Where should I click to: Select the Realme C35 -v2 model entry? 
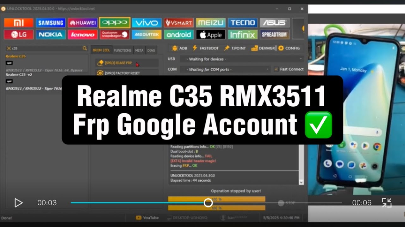click(x=19, y=75)
